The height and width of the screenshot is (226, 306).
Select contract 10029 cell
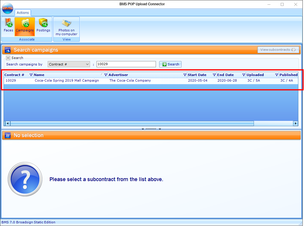pos(11,81)
